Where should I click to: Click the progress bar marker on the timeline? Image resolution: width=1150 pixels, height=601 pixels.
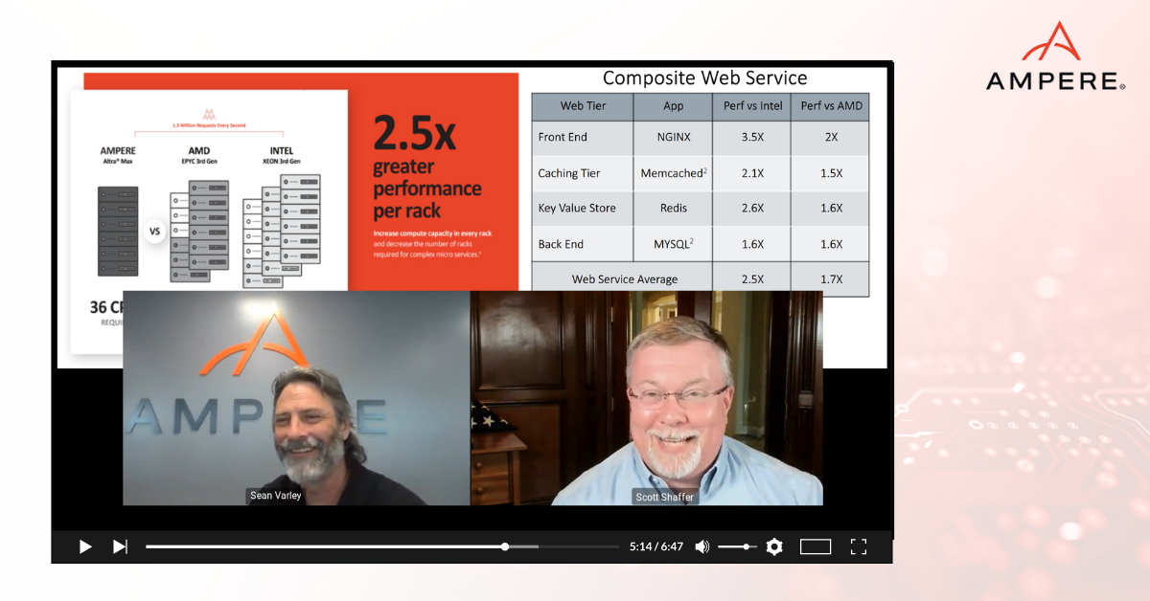click(x=505, y=546)
